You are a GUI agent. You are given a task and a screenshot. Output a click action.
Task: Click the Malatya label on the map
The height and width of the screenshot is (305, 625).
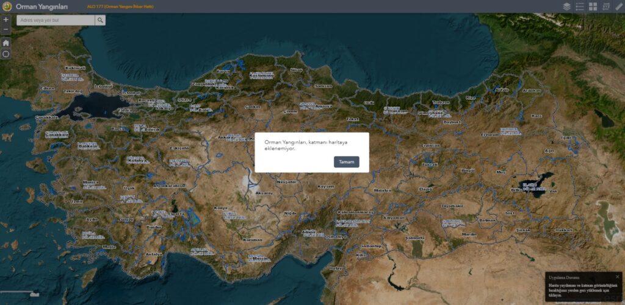[x=383, y=190]
